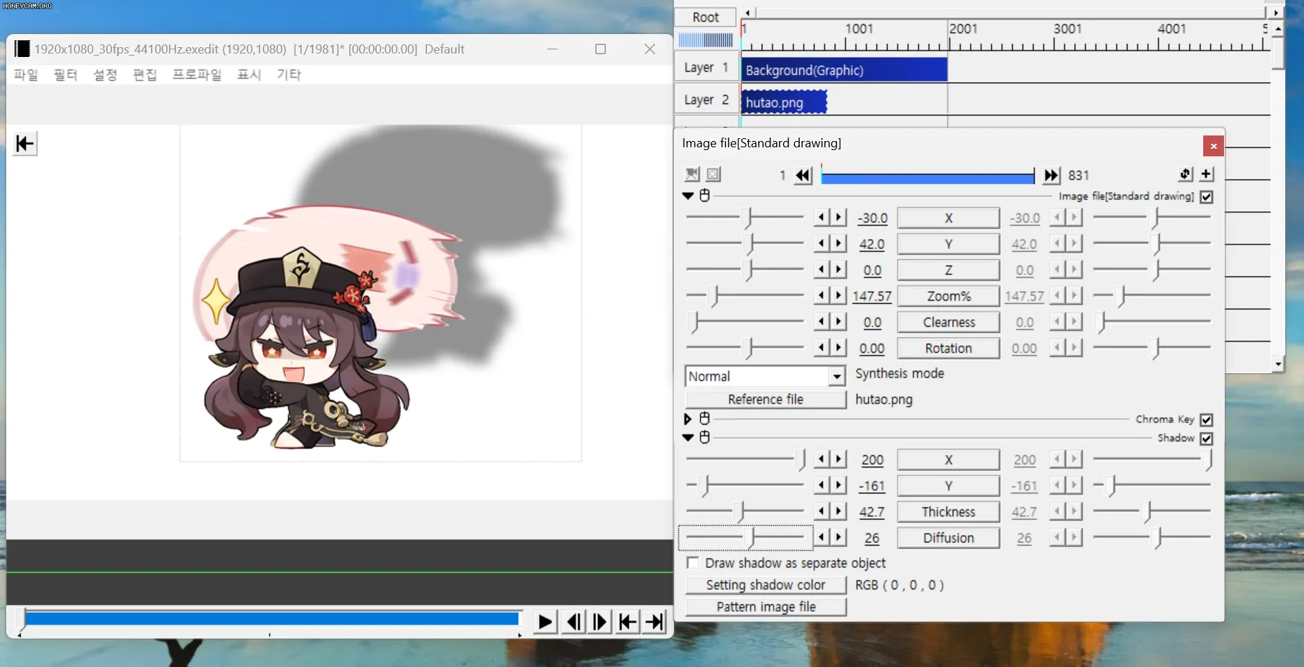Collapse the Shadow section triangle
The image size is (1304, 667).
click(x=688, y=438)
